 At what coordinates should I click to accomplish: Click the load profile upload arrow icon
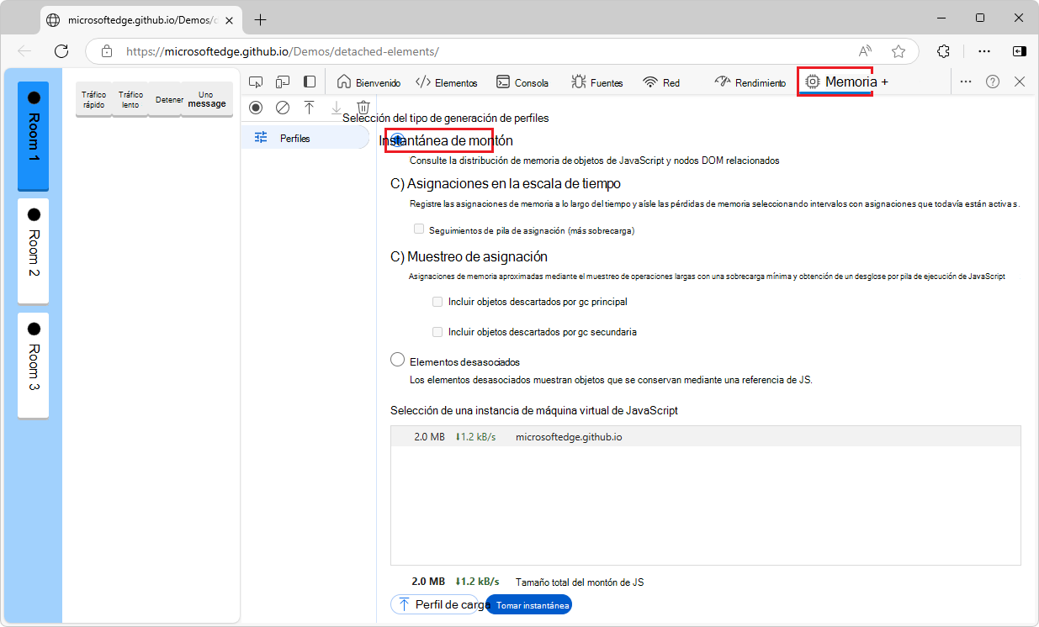(310, 108)
